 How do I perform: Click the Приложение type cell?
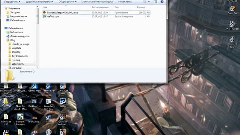pyautogui.click(x=121, y=12)
